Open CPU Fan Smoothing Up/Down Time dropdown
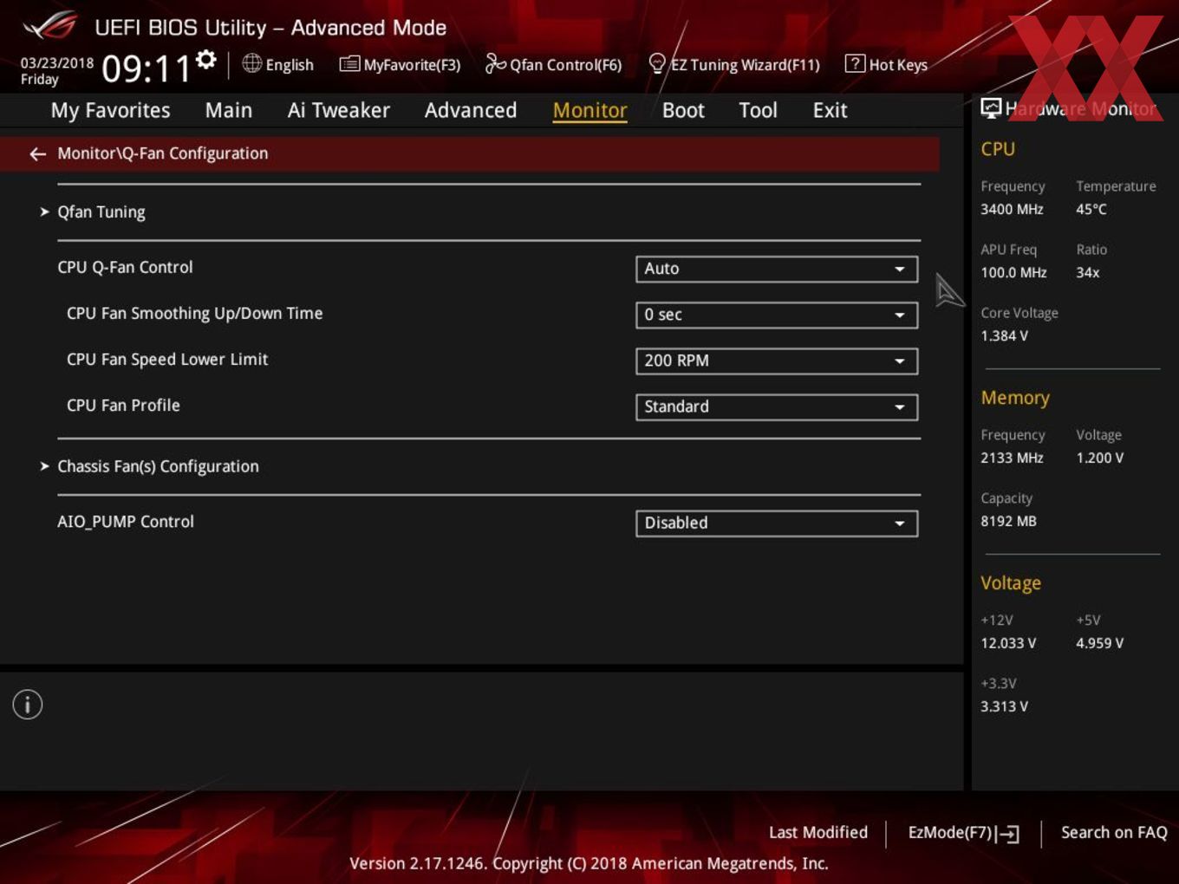 click(777, 315)
